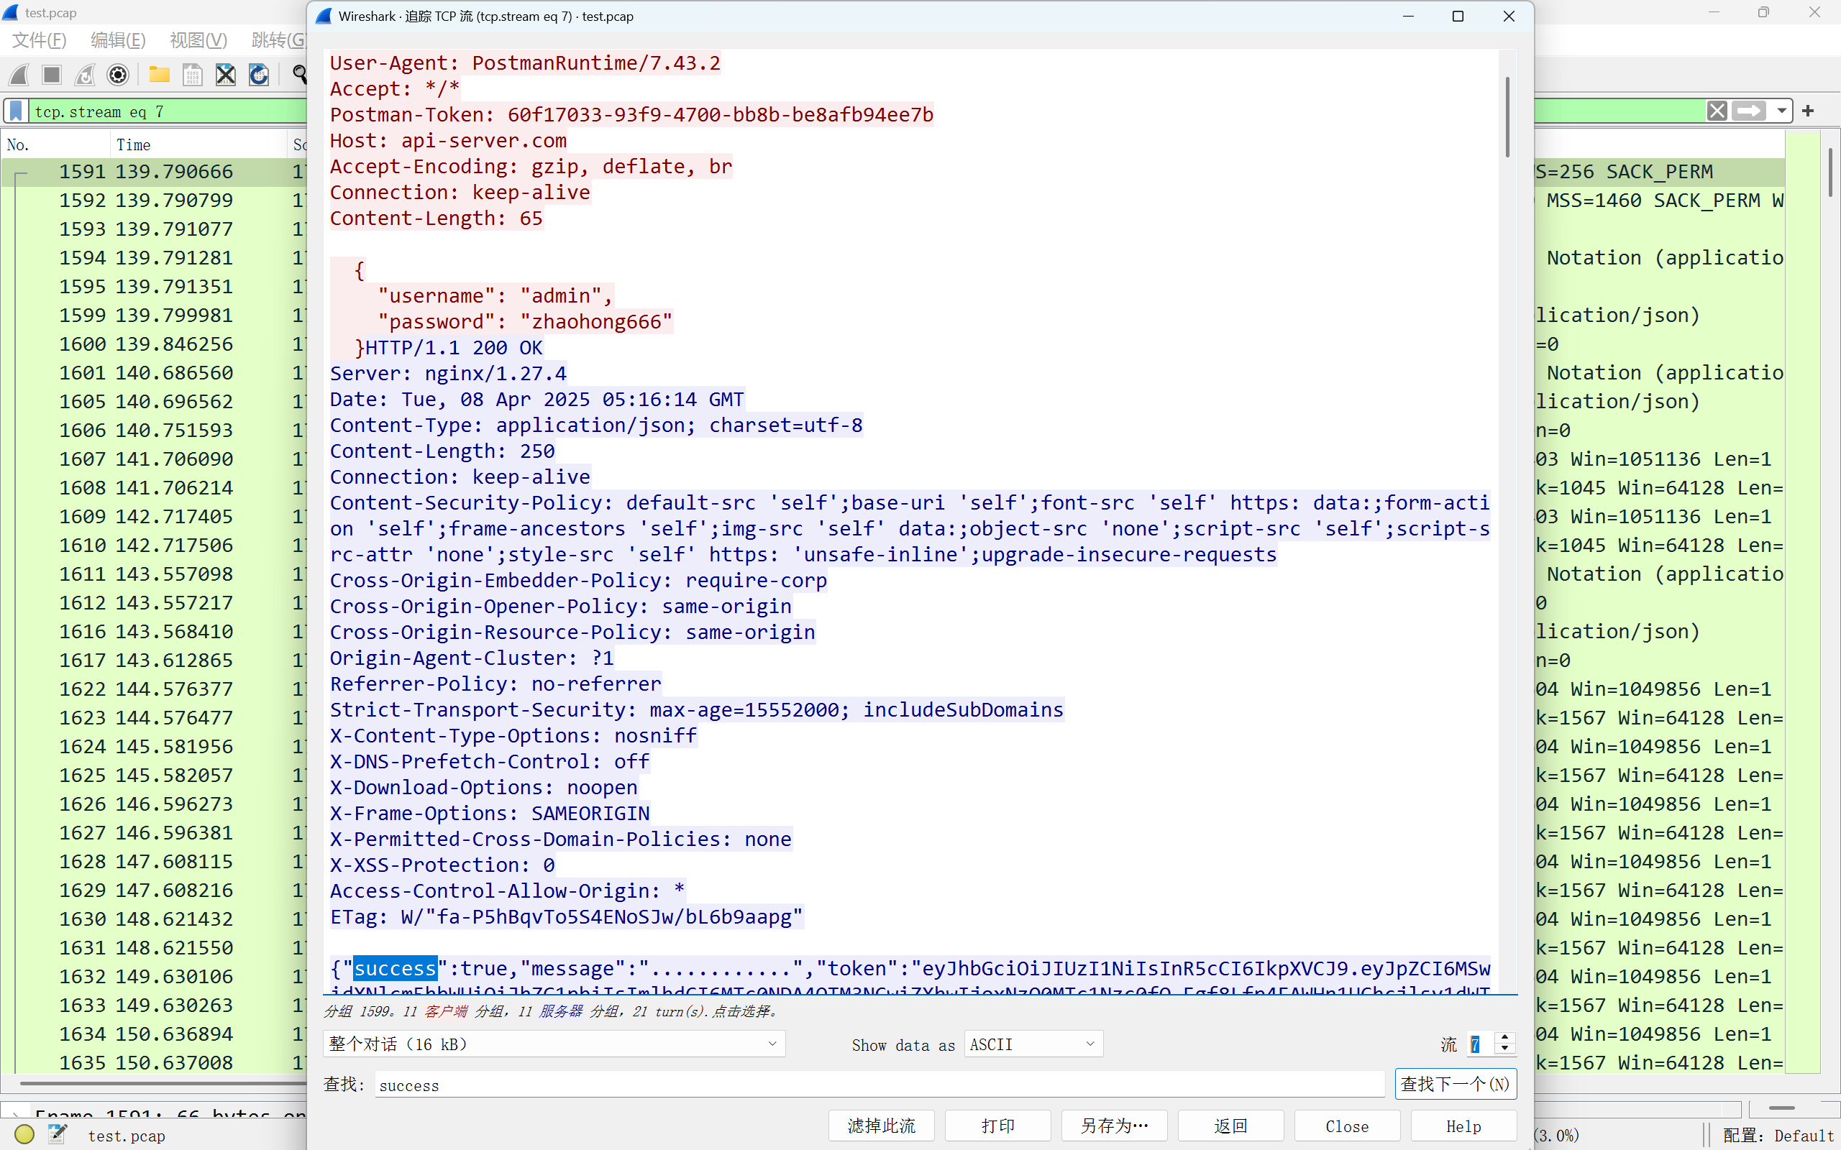Click the reload capture file icon
Image resolution: width=1841 pixels, height=1150 pixels.
pos(259,75)
